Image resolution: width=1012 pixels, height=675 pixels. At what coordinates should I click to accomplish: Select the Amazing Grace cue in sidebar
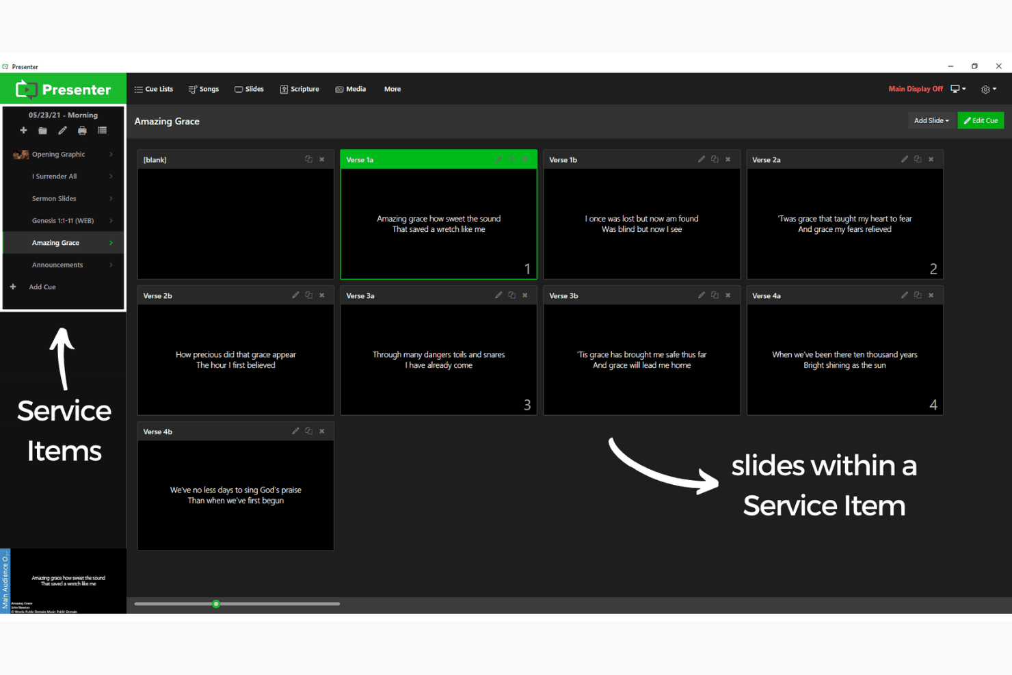click(x=63, y=243)
